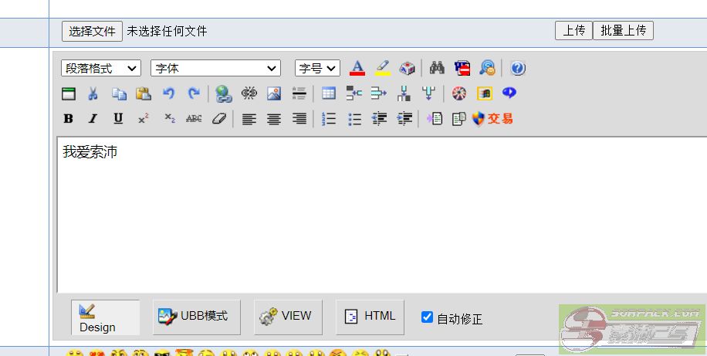The width and height of the screenshot is (707, 356).
Task: Center align the text
Action: click(x=274, y=119)
